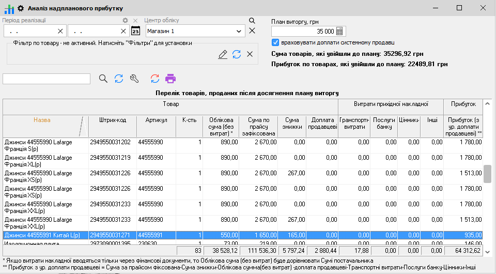This screenshot has height=274, width=496.
Task: Click the 'Штрих-код' column header
Action: (112, 120)
